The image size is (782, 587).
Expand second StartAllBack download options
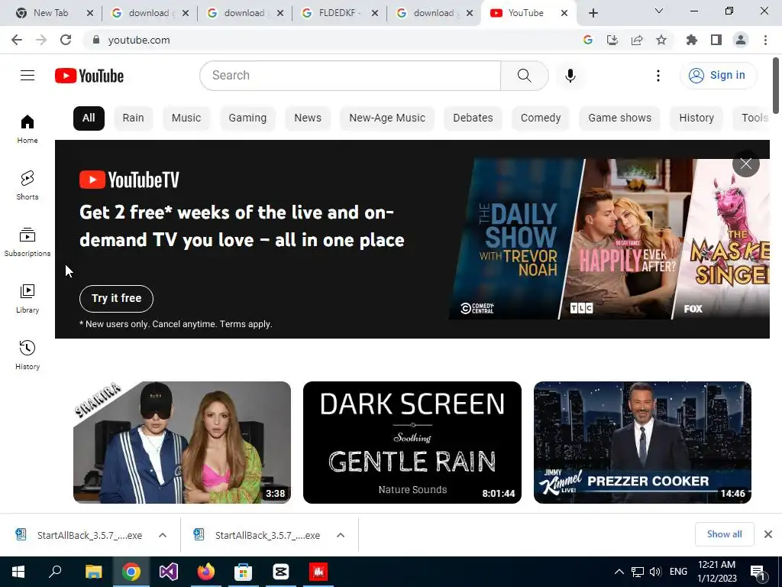pyautogui.click(x=341, y=535)
